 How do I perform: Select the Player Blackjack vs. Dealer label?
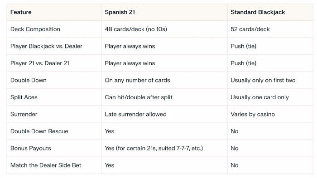[46, 46]
